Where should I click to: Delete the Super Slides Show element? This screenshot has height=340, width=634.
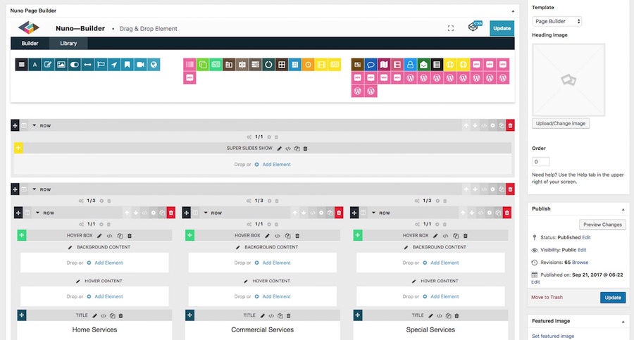tap(305, 149)
